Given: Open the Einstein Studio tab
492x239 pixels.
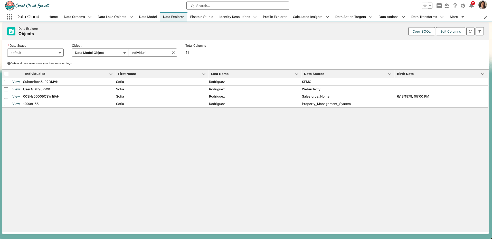Looking at the screenshot, I should point(202,17).
